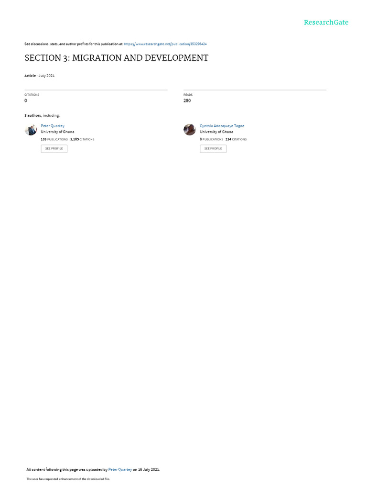Click the CITATIONS count of 0

pos(26,100)
